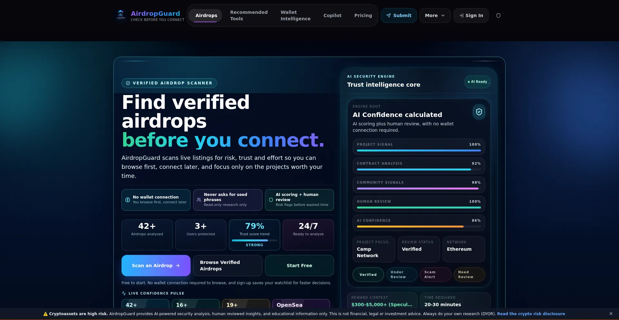Click the shield-check icon beside AI Confidence calculated
Viewport: 619px width, 320px height.
pyautogui.click(x=479, y=112)
